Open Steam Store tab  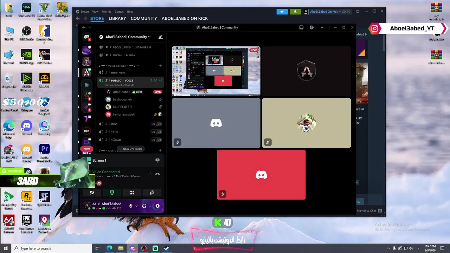click(x=97, y=18)
